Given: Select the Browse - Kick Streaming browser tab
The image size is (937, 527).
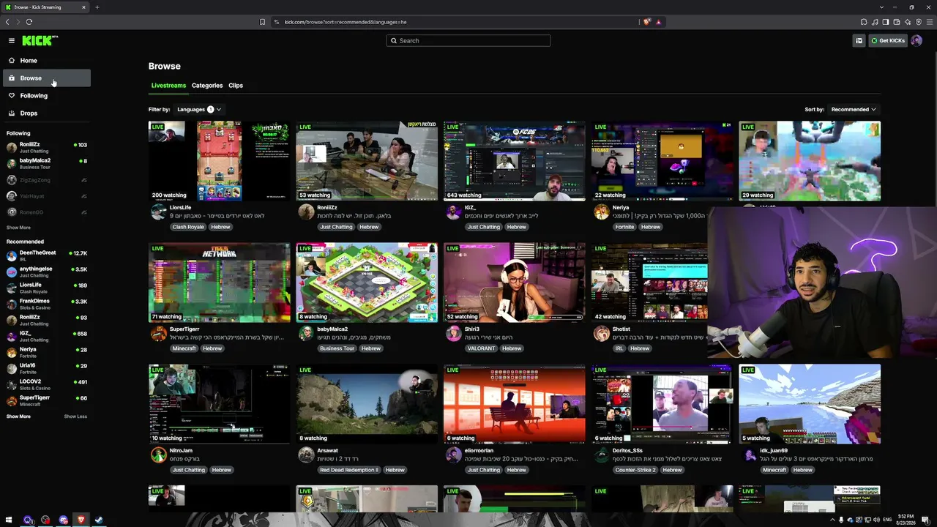Looking at the screenshot, I should point(45,7).
